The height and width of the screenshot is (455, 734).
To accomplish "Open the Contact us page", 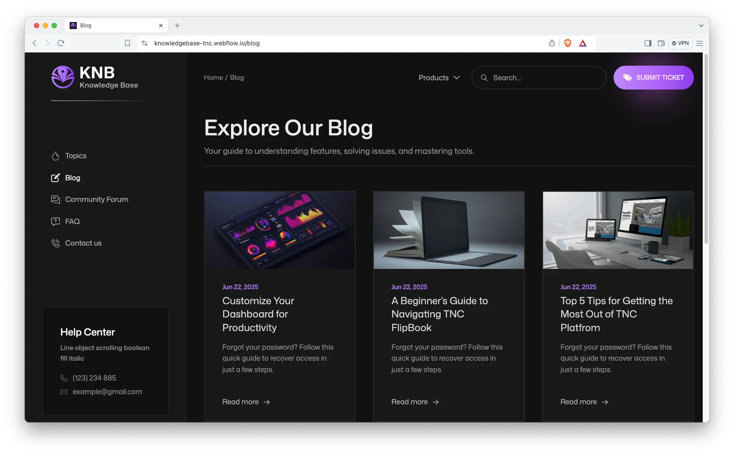I will click(83, 243).
